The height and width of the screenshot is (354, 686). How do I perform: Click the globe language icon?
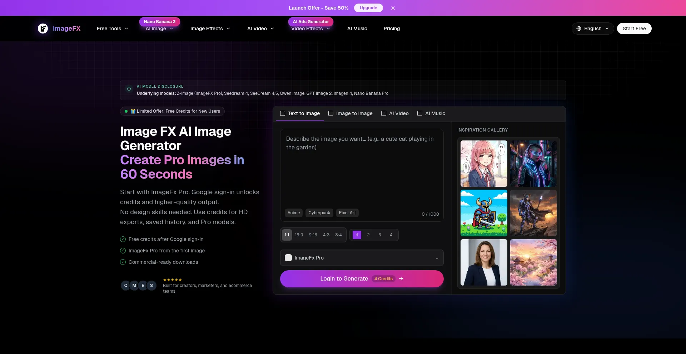[579, 29]
